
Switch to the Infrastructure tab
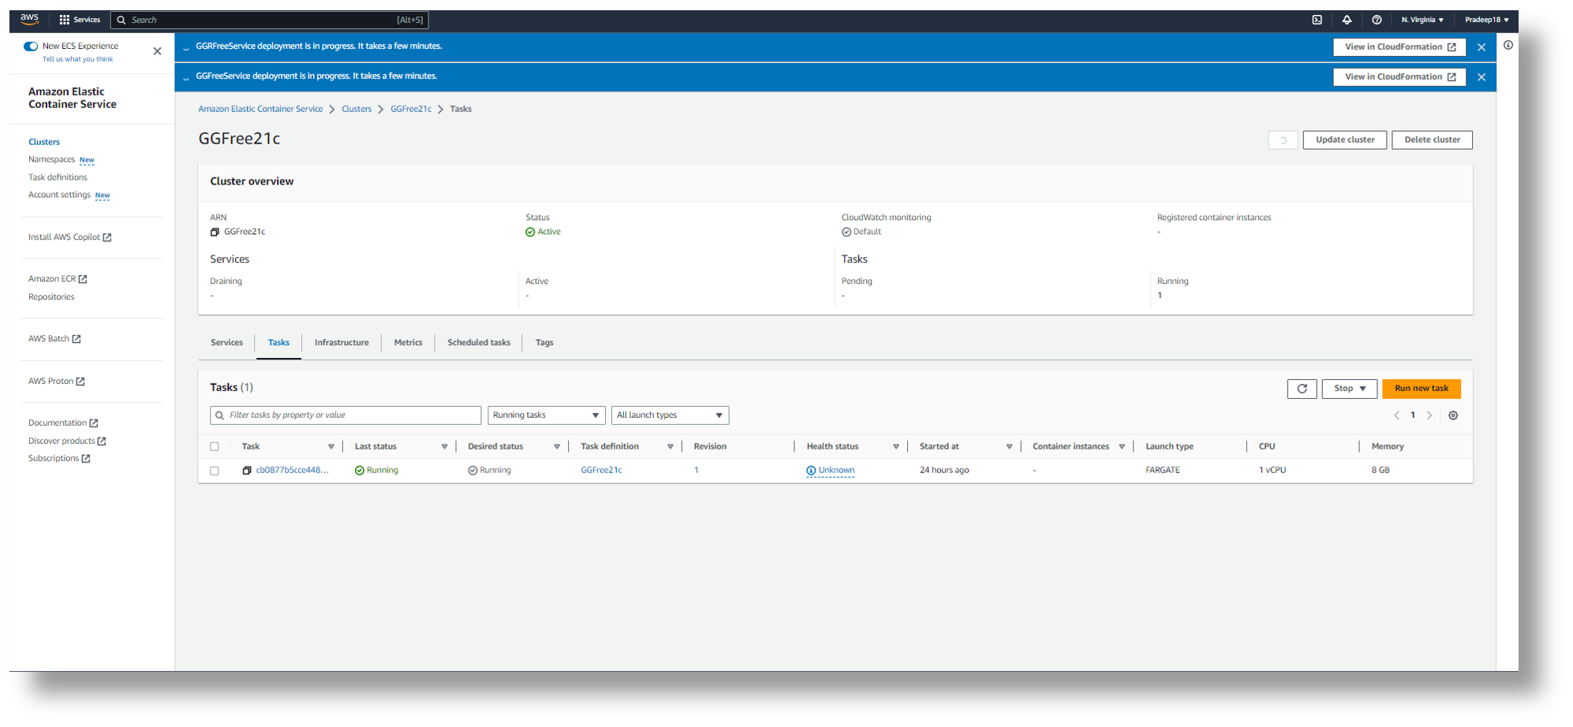point(342,343)
